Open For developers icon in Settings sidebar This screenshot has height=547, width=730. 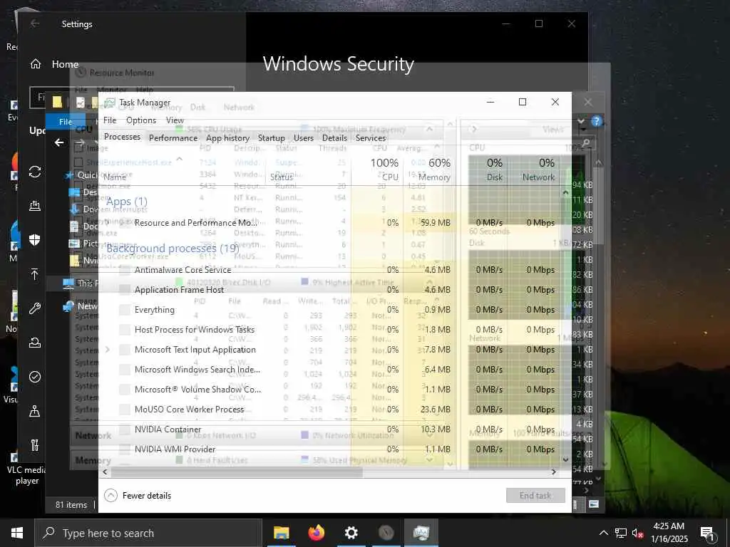[35, 445]
